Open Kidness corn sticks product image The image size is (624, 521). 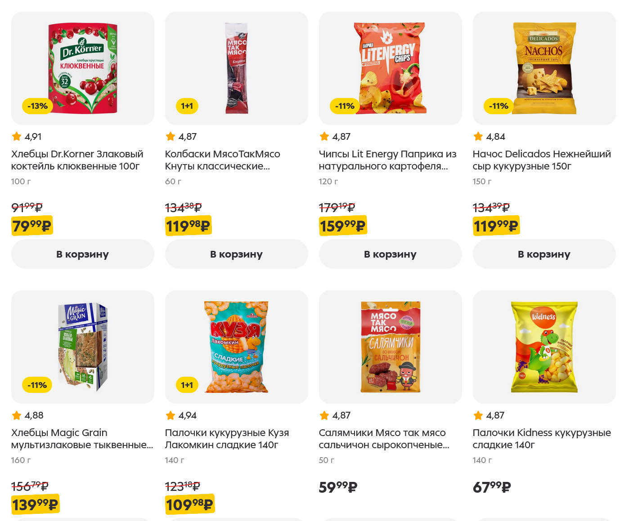tap(544, 347)
